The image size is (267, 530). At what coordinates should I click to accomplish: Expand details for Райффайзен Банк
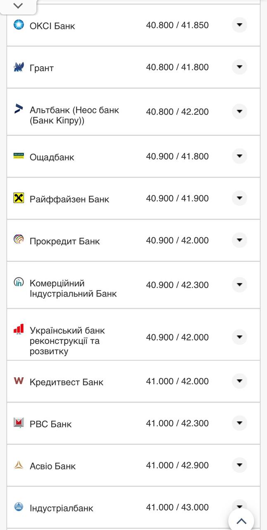point(239,198)
